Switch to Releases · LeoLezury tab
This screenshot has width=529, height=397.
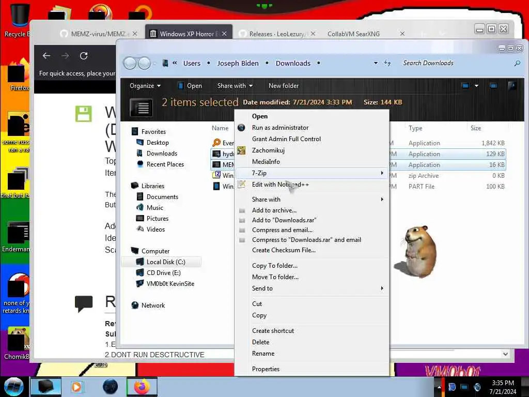coord(277,34)
